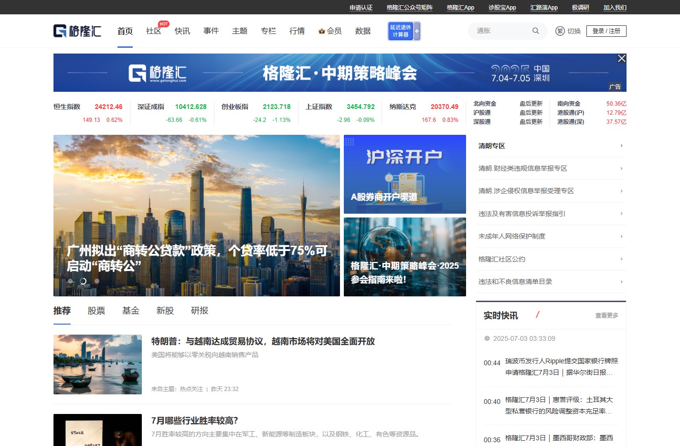
Task: Open 7月行业胜率 article thumbnail
Action: [97, 430]
